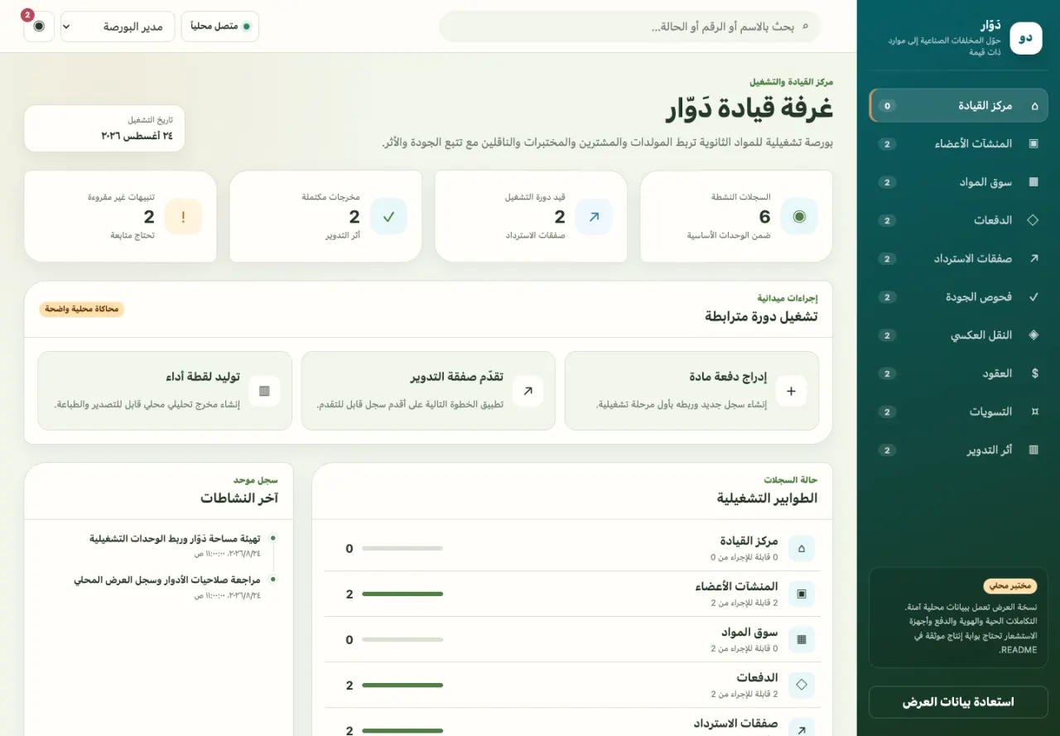Click the مركز القيادة queue row icon
1060x736 pixels.
(x=802, y=548)
